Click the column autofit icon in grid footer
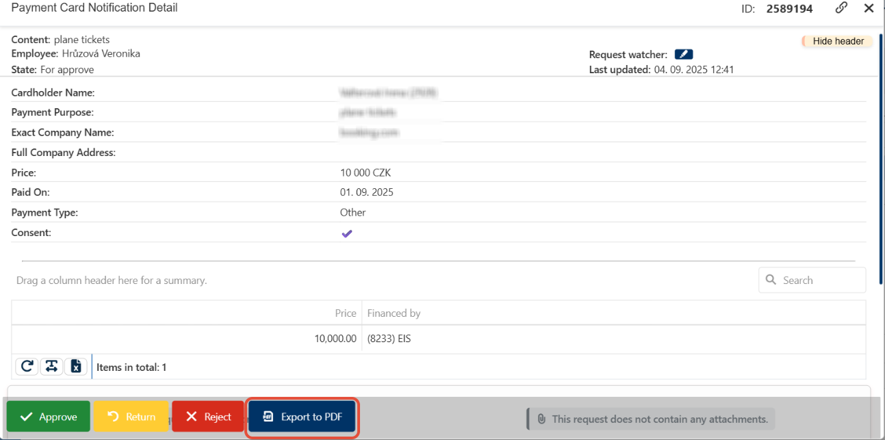 pyautogui.click(x=51, y=367)
